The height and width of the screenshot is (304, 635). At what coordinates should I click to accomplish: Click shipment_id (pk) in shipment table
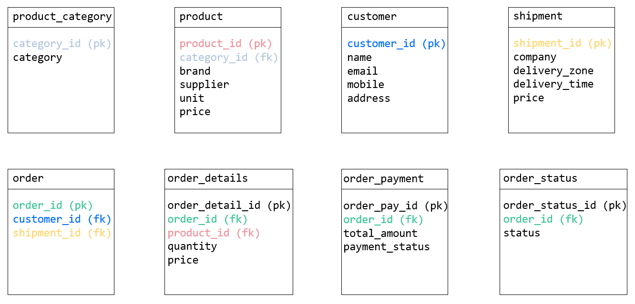563,43
